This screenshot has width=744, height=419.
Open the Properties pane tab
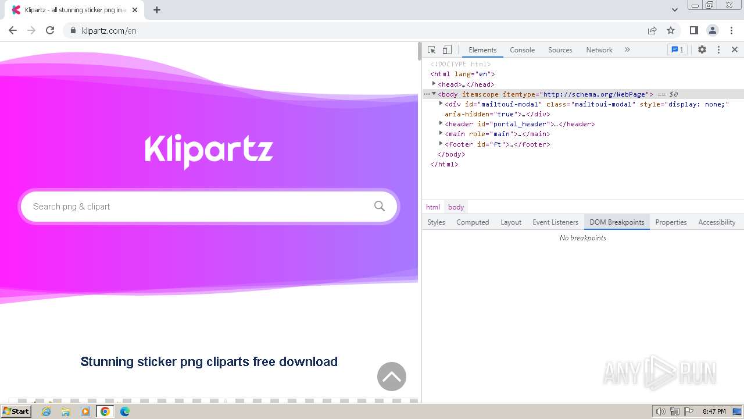(x=671, y=222)
